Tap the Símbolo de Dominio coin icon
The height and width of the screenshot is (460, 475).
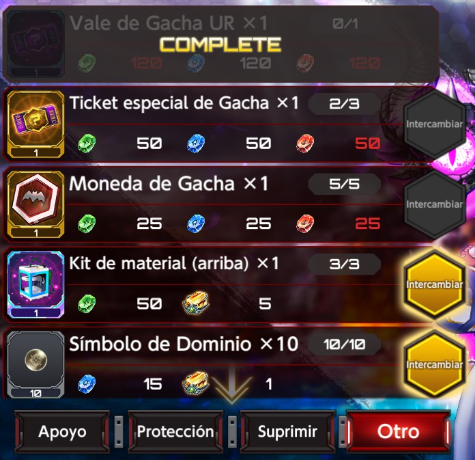35,364
